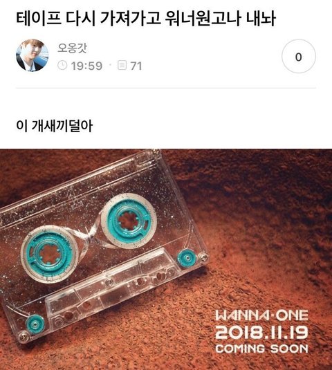
Task: Tap the circular 0 counter button
Action: coord(299,56)
